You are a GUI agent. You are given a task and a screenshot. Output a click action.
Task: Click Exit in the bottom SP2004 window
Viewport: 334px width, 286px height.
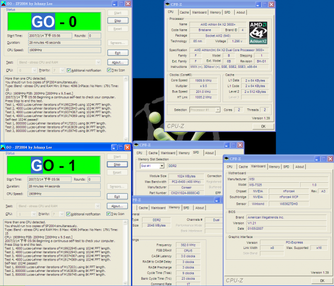[117, 196]
